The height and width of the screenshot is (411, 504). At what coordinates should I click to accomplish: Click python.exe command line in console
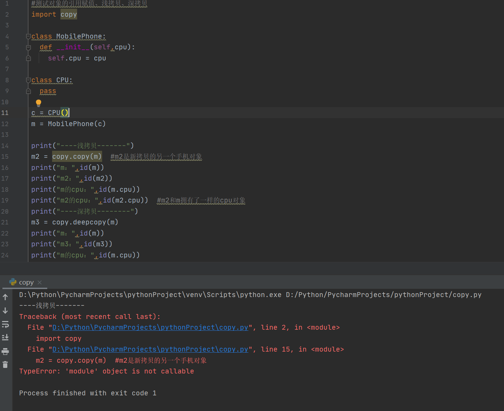point(250,295)
